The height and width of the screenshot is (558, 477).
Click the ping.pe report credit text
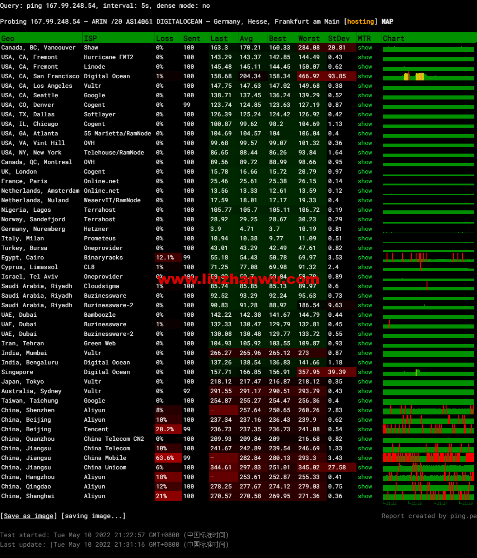tap(429, 516)
